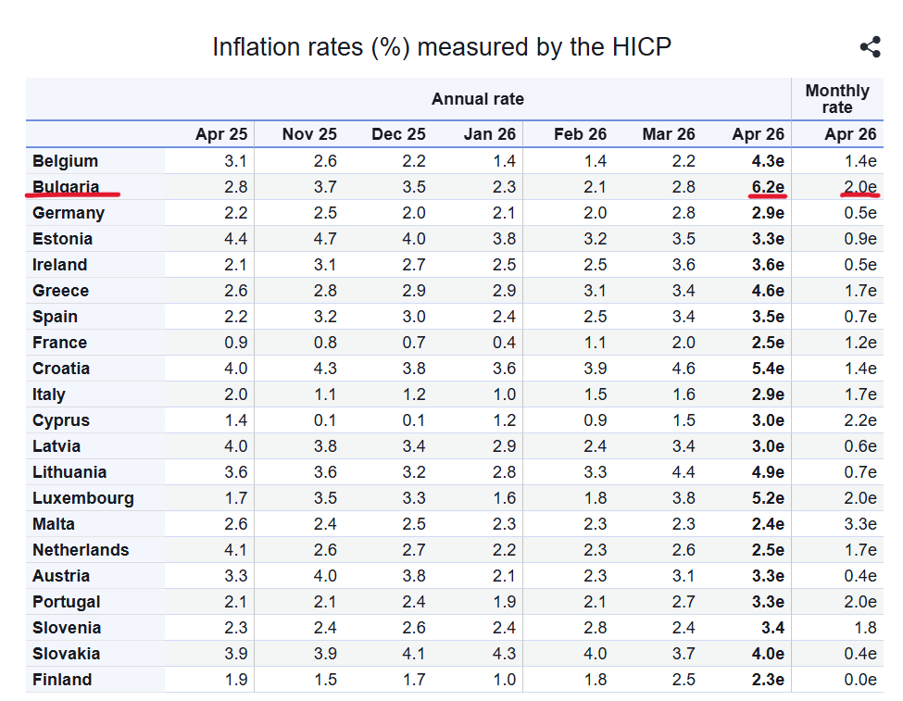
Task: Select the Netherlands row label
Action: click(81, 550)
